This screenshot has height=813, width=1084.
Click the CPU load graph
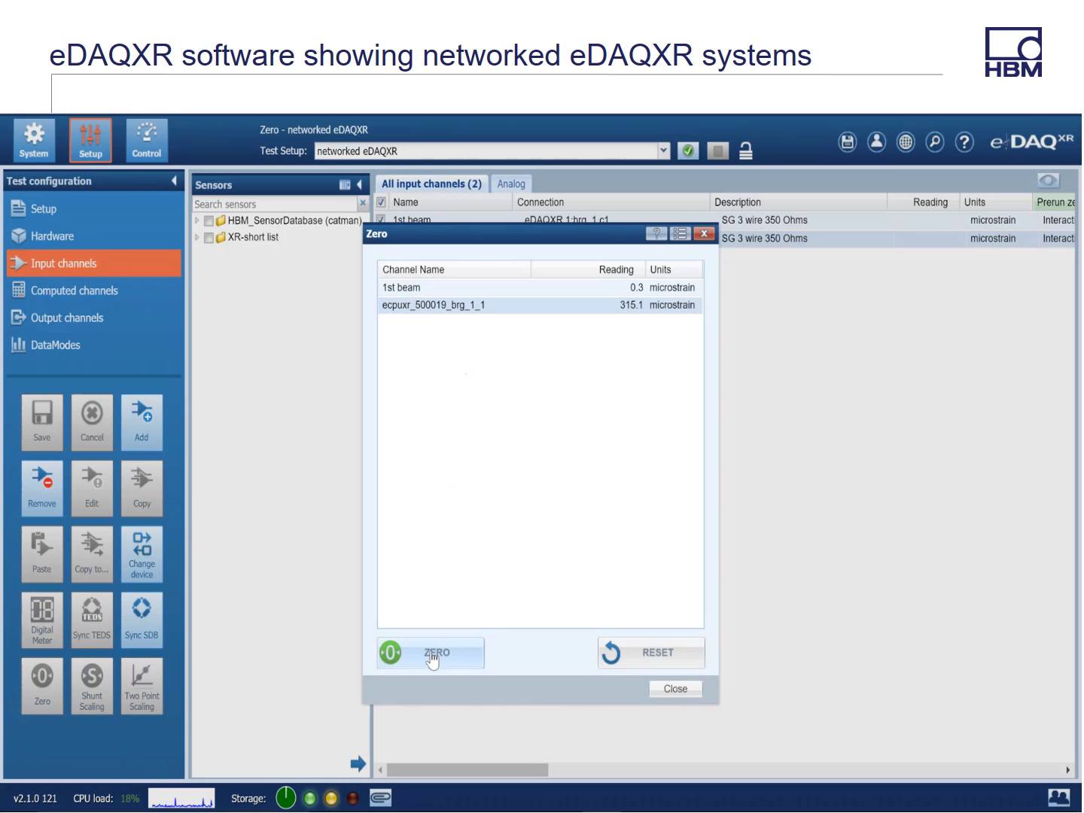click(x=181, y=798)
